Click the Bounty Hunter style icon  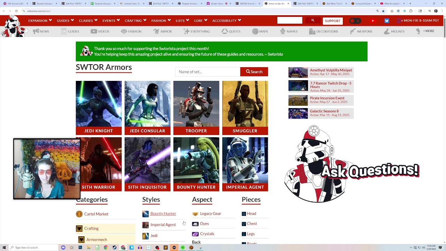[145, 214]
